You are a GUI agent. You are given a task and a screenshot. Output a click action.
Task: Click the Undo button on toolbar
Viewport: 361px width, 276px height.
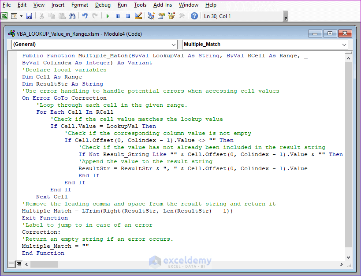click(86, 15)
